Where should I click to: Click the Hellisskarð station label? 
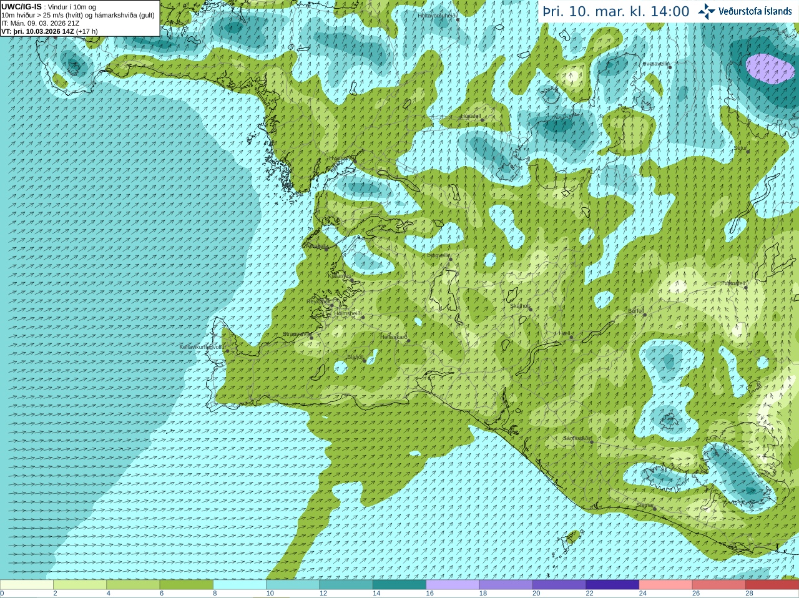[x=394, y=337]
